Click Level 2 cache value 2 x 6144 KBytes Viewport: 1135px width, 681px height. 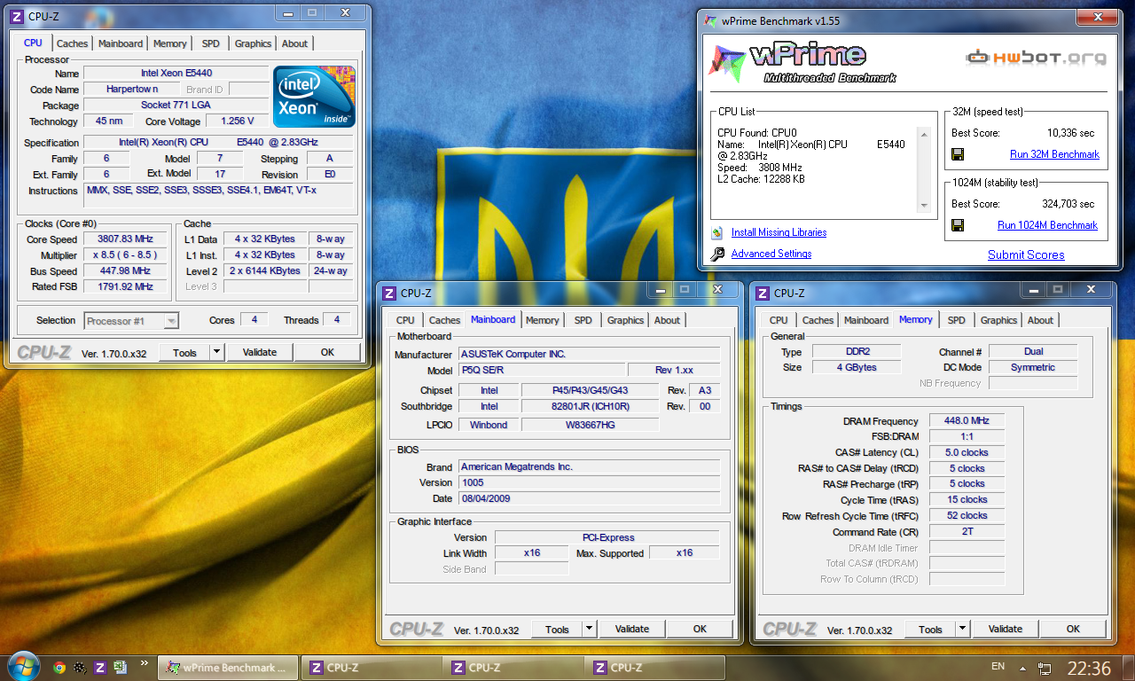pyautogui.click(x=264, y=271)
